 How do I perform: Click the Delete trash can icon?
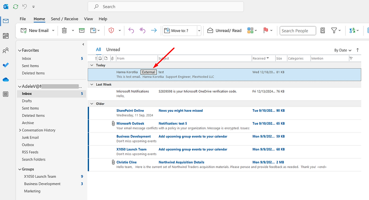(x=64, y=31)
